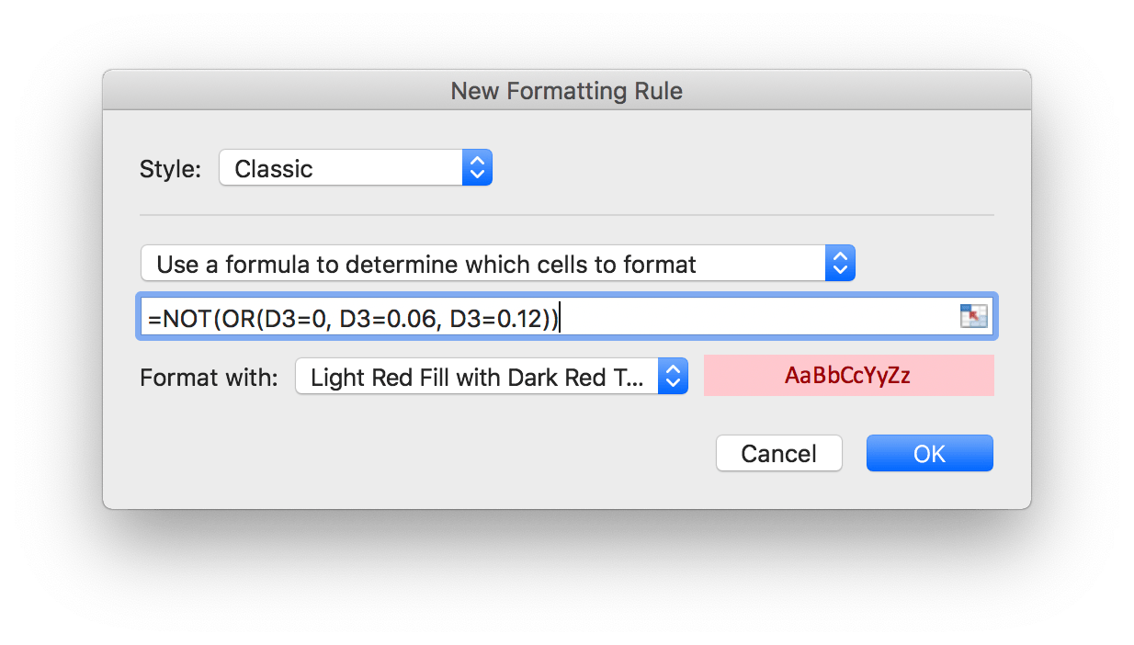Click "D3=0" in the formula box
Screen dimensions: 1134x645
tap(295, 318)
